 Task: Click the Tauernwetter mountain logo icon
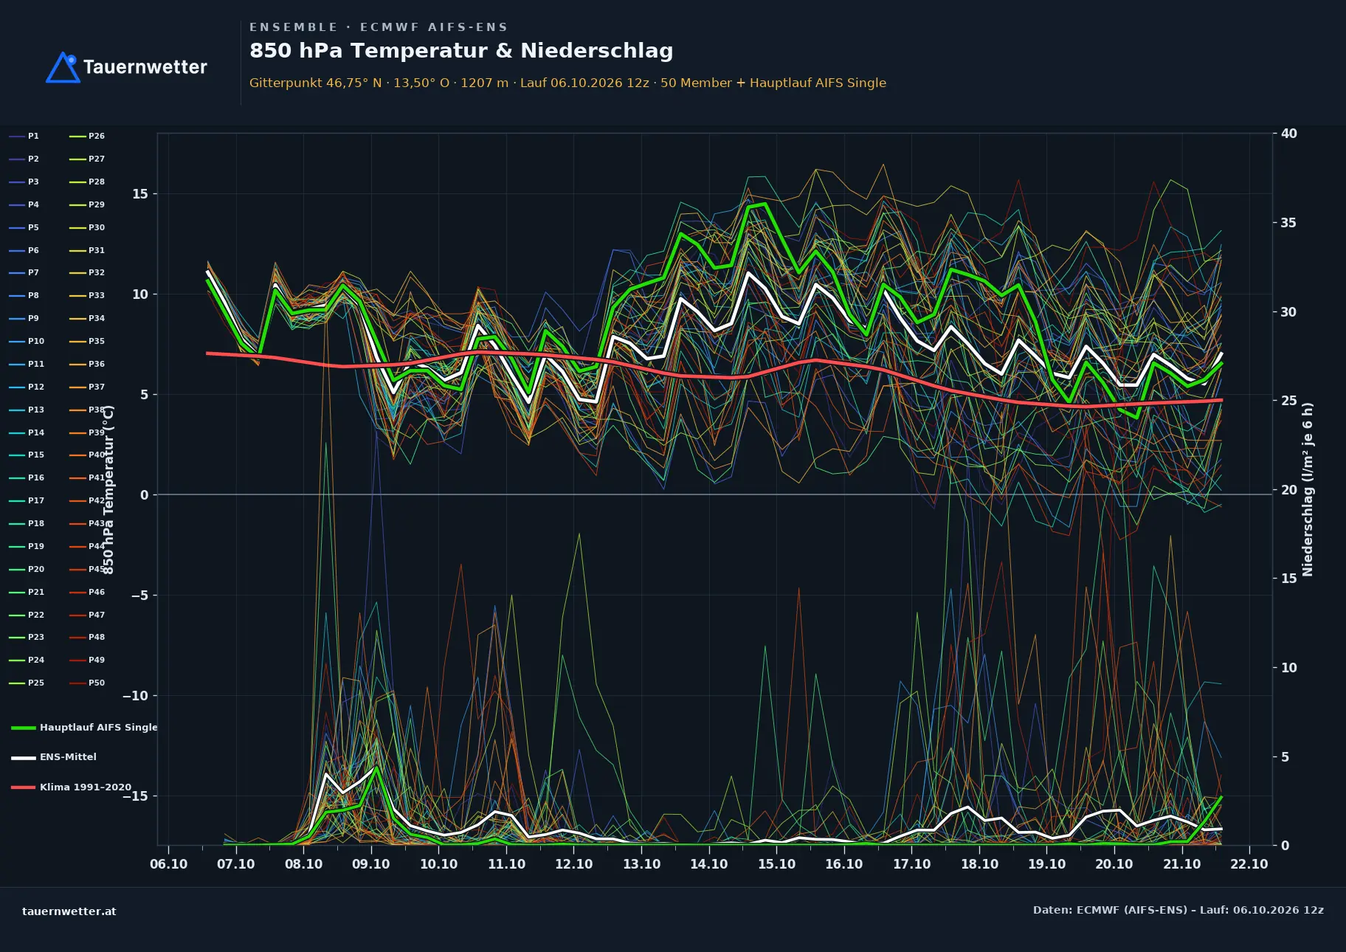click(x=63, y=67)
